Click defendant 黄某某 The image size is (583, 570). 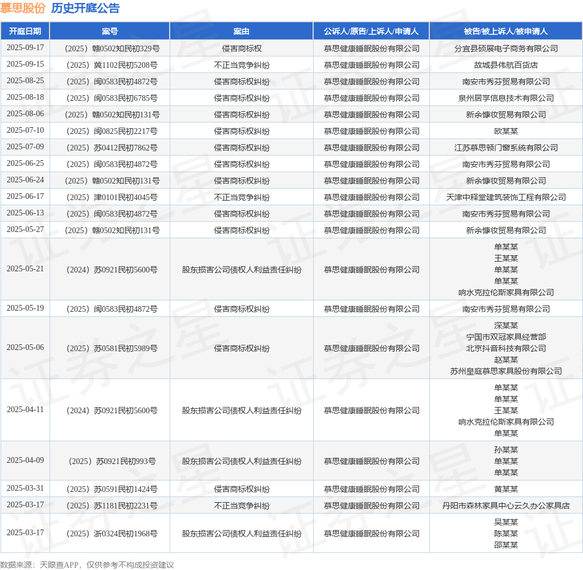click(506, 489)
